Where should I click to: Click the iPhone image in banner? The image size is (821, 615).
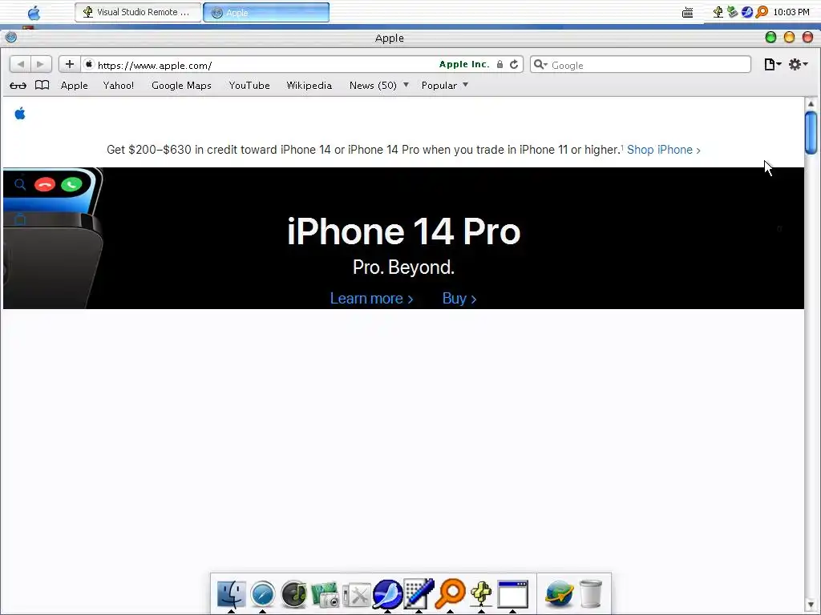tap(53, 238)
